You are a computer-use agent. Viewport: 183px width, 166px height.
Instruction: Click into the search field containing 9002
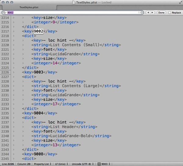click(x=72, y=12)
